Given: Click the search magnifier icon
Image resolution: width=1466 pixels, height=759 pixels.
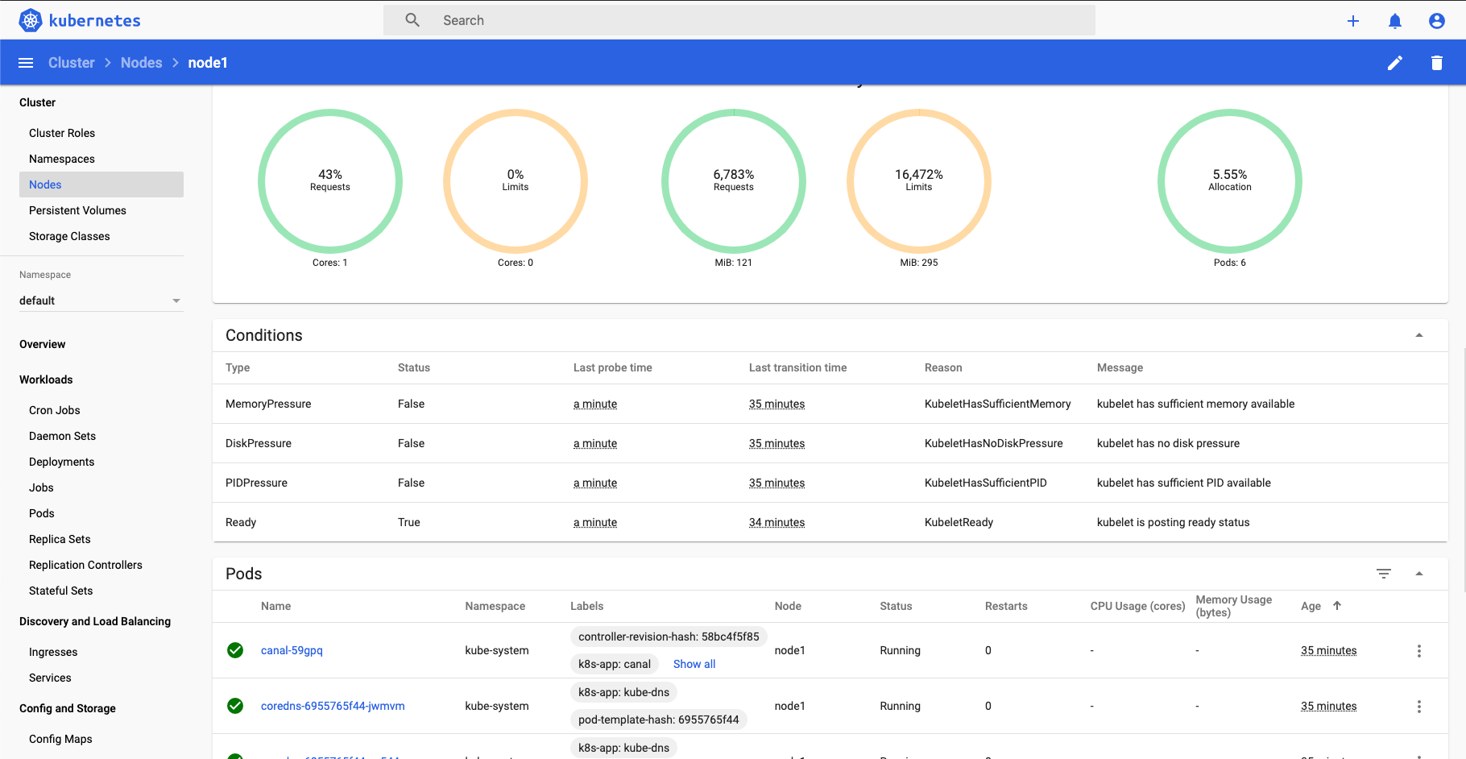Looking at the screenshot, I should point(412,20).
